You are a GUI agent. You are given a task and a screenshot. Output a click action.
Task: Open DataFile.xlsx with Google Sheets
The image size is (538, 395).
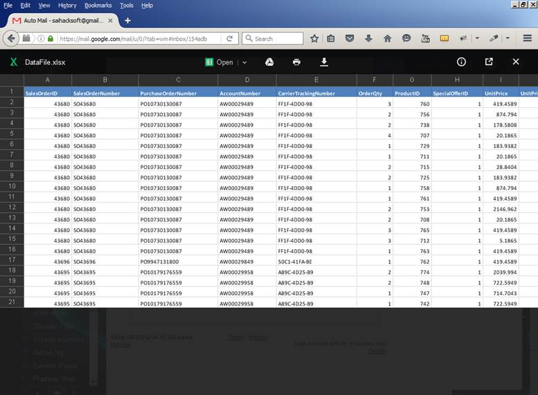point(219,62)
